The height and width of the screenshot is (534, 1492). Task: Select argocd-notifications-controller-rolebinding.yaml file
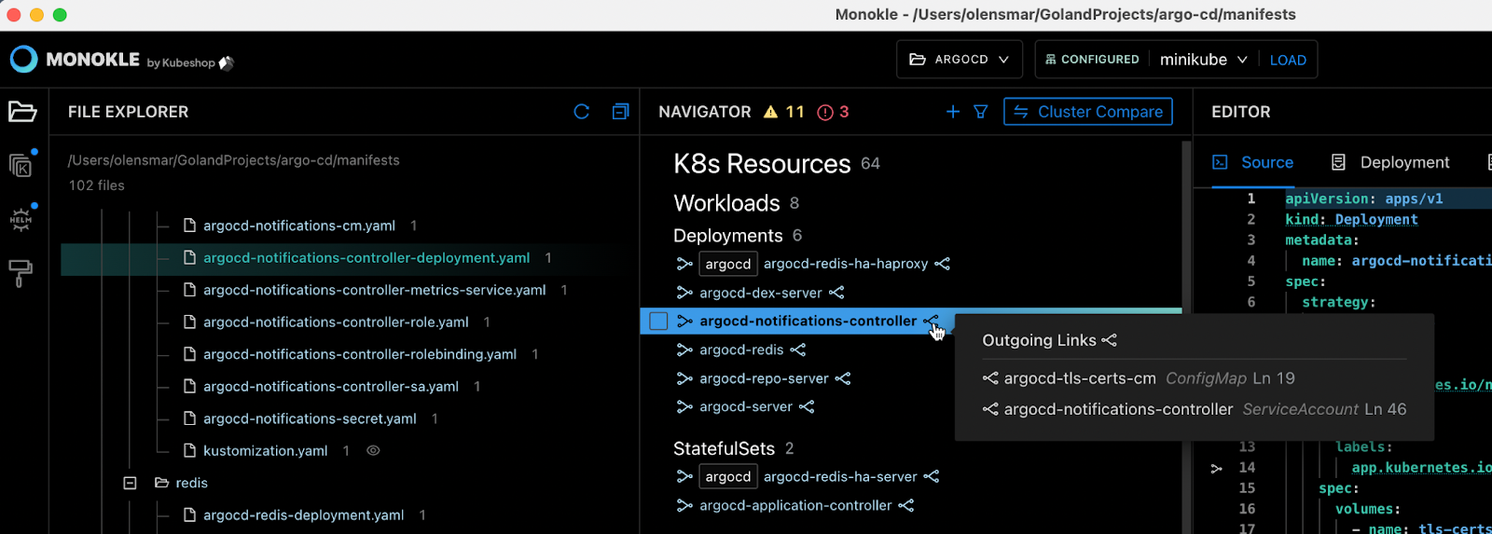pyautogui.click(x=360, y=354)
